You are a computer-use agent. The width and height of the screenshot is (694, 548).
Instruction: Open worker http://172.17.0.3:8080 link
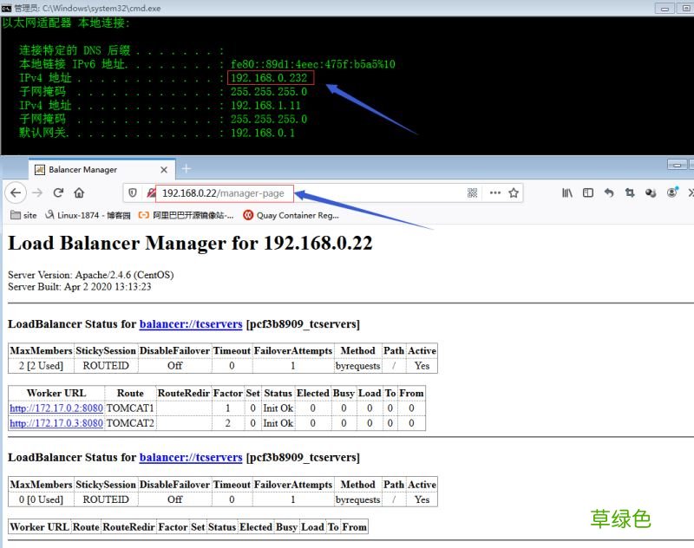tap(56, 423)
